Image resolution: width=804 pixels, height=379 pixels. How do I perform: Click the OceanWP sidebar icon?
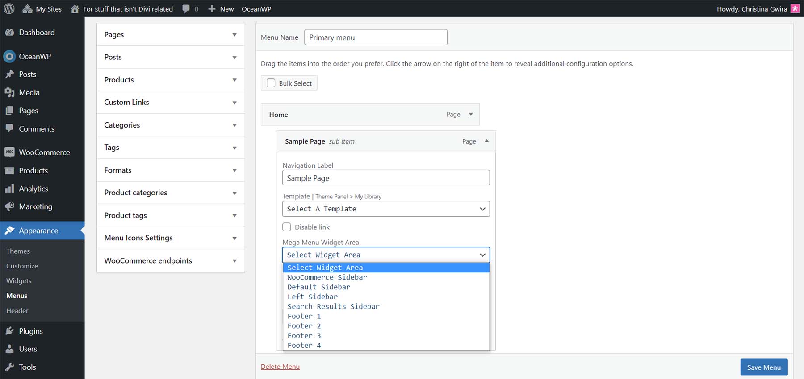click(x=9, y=57)
